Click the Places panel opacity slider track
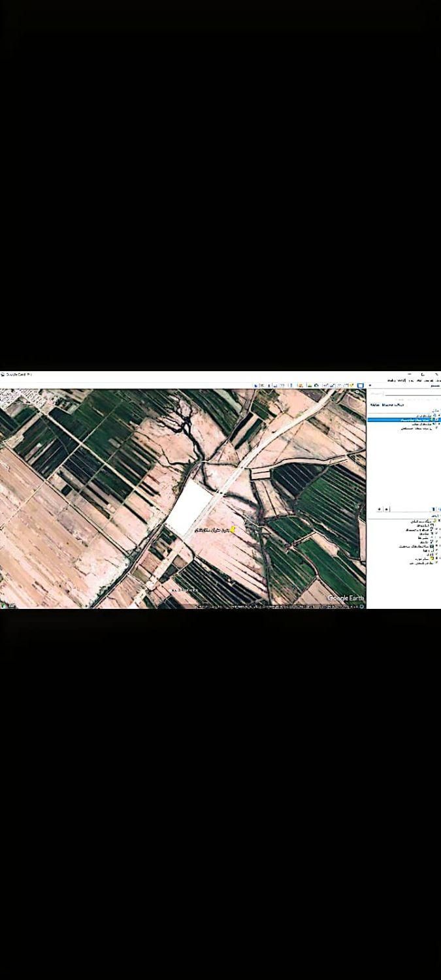Screen dimensions: 441x980 412,509
